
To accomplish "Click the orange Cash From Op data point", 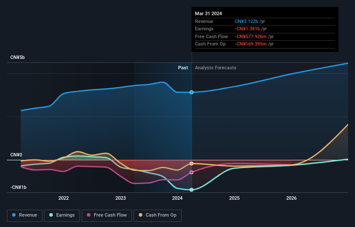I will pos(192,163).
